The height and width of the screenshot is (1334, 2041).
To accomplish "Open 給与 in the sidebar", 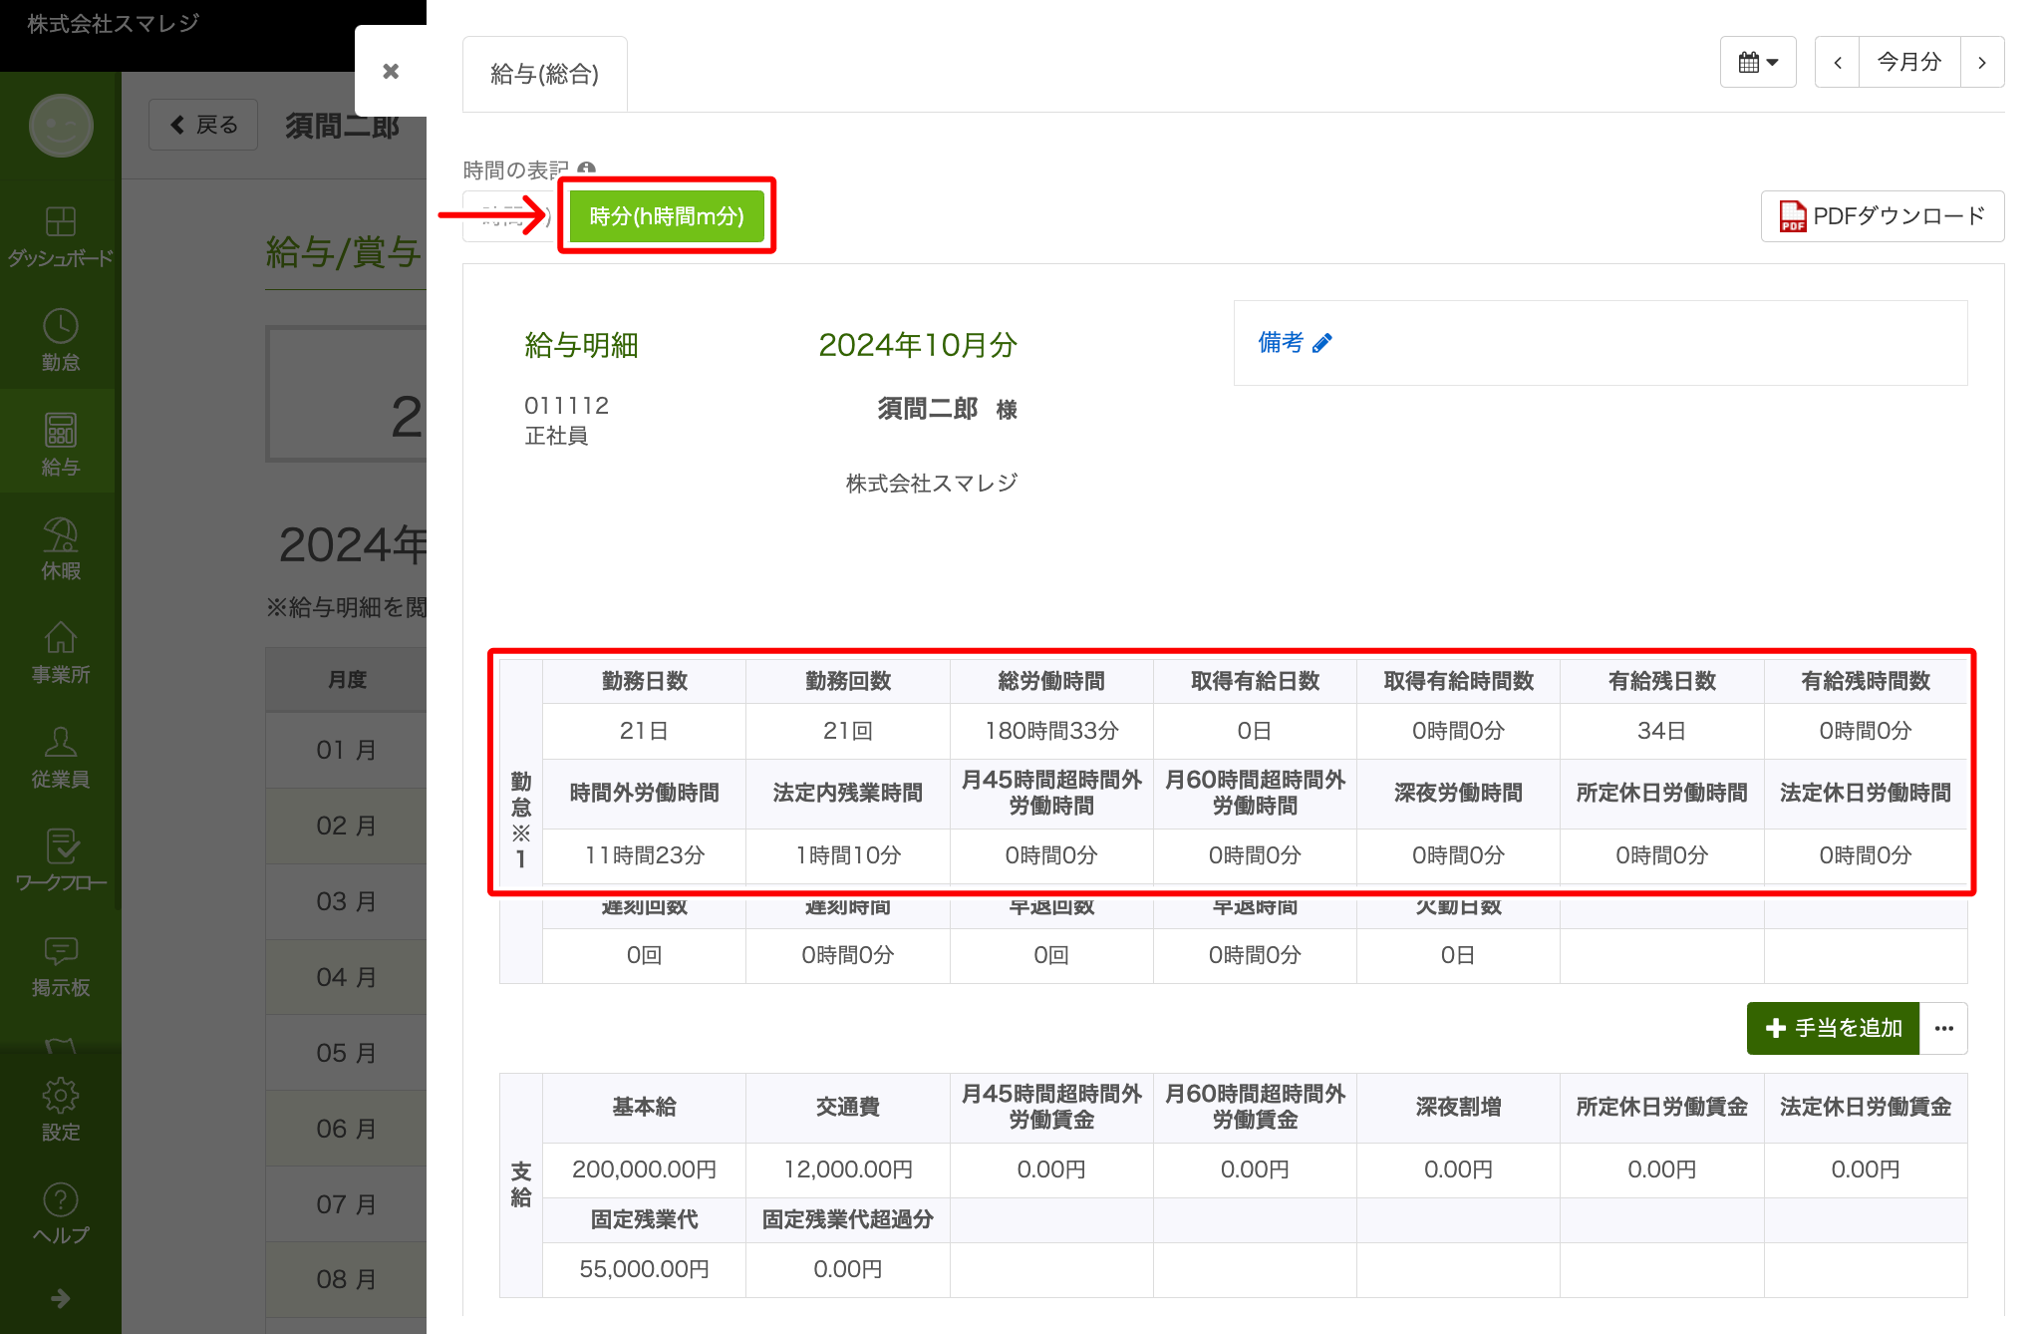I will pyautogui.click(x=60, y=444).
